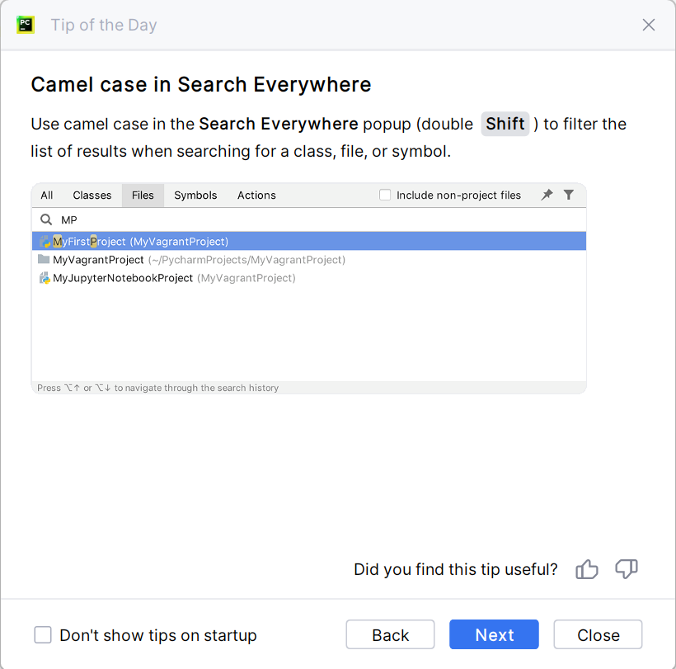This screenshot has width=676, height=669.
Task: Click the magnifying glass search icon
Action: point(46,219)
